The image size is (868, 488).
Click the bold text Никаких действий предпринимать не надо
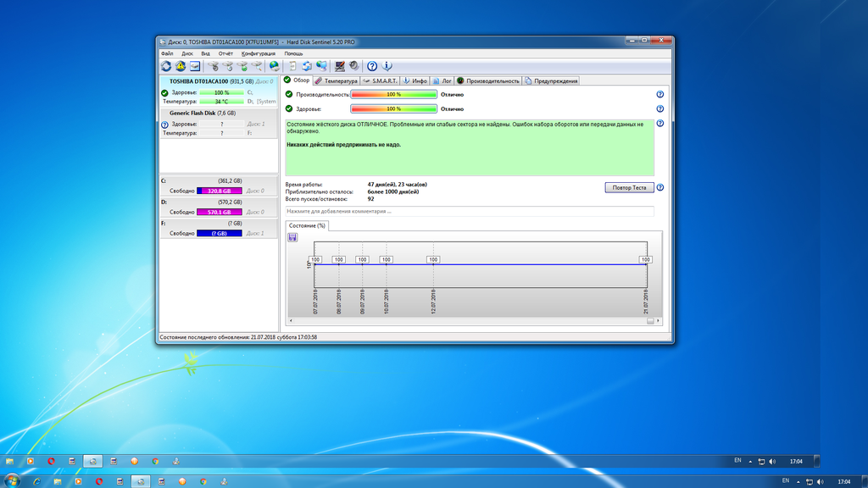click(344, 145)
